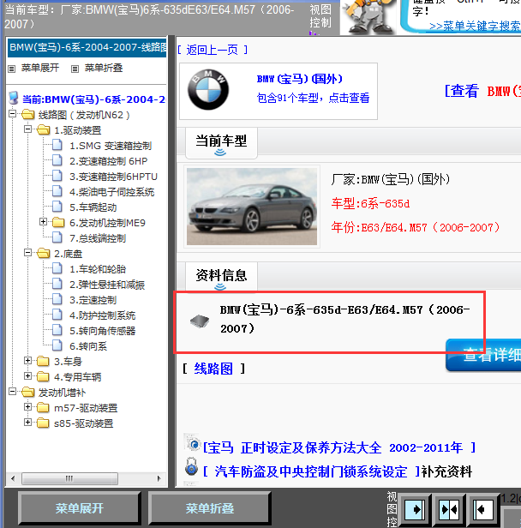
Task: Select the BMW(宝马)-6系-2004-2007-线路图 header tab
Action: [x=87, y=47]
